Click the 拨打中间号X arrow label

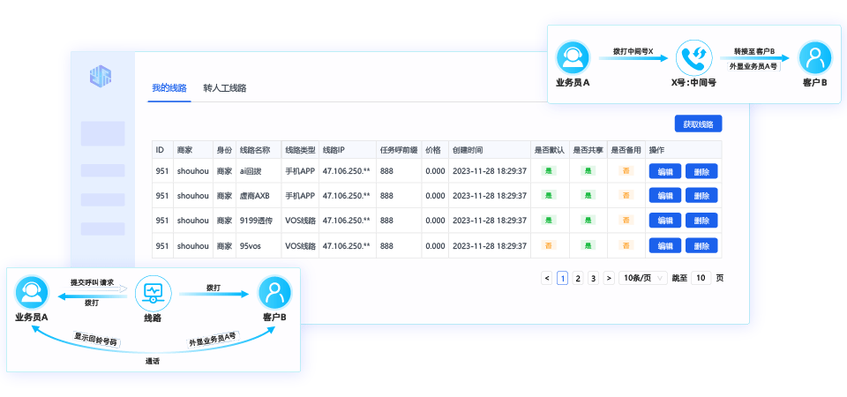pyautogui.click(x=633, y=51)
